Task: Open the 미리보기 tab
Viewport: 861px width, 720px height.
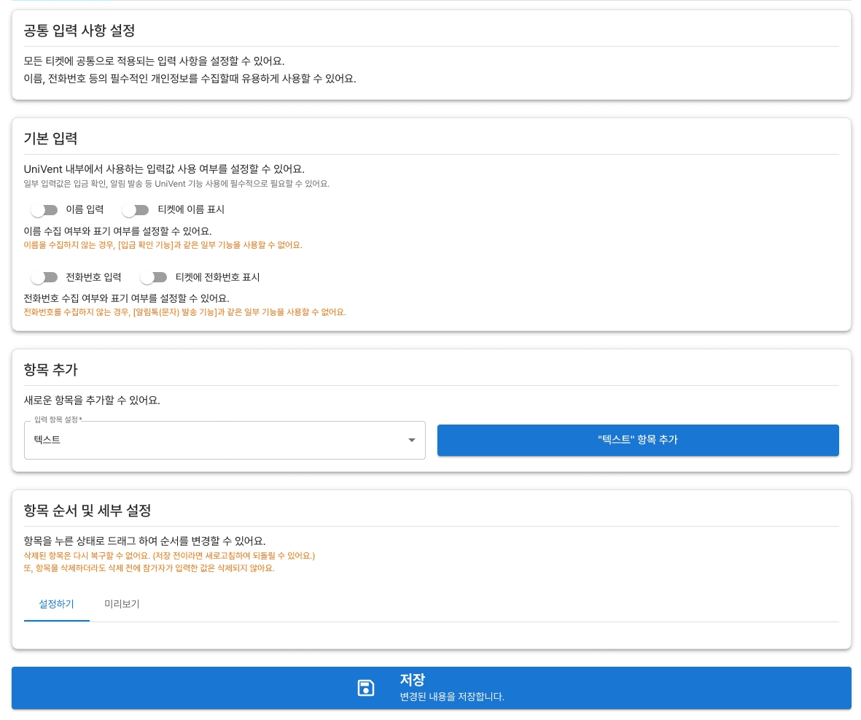Action: click(x=122, y=604)
